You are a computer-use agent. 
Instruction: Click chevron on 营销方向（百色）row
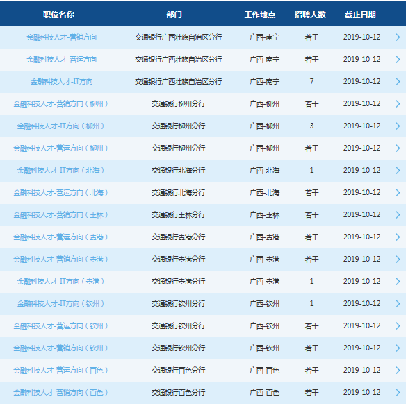398,393
